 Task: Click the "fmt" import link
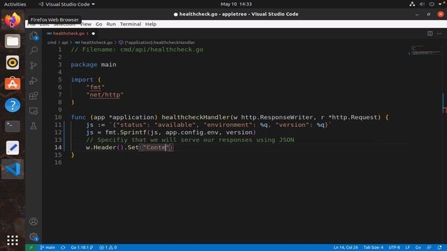[96, 87]
